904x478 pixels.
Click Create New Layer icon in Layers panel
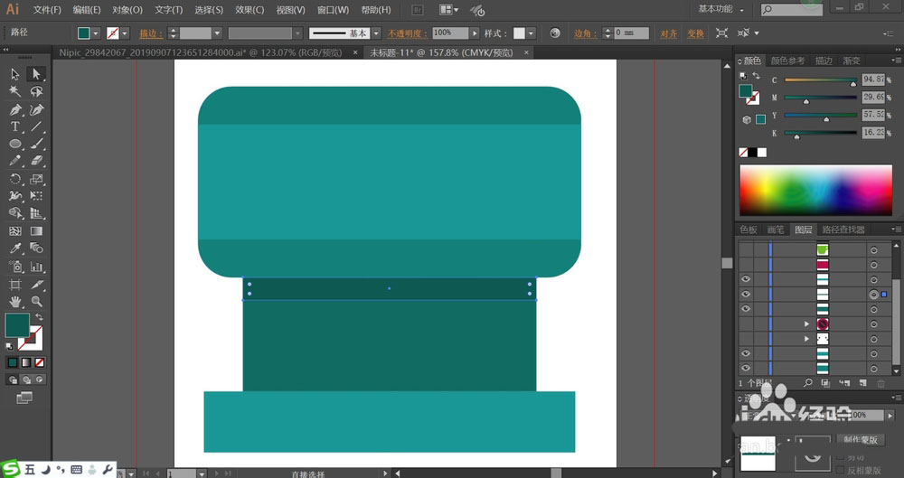[x=862, y=383]
